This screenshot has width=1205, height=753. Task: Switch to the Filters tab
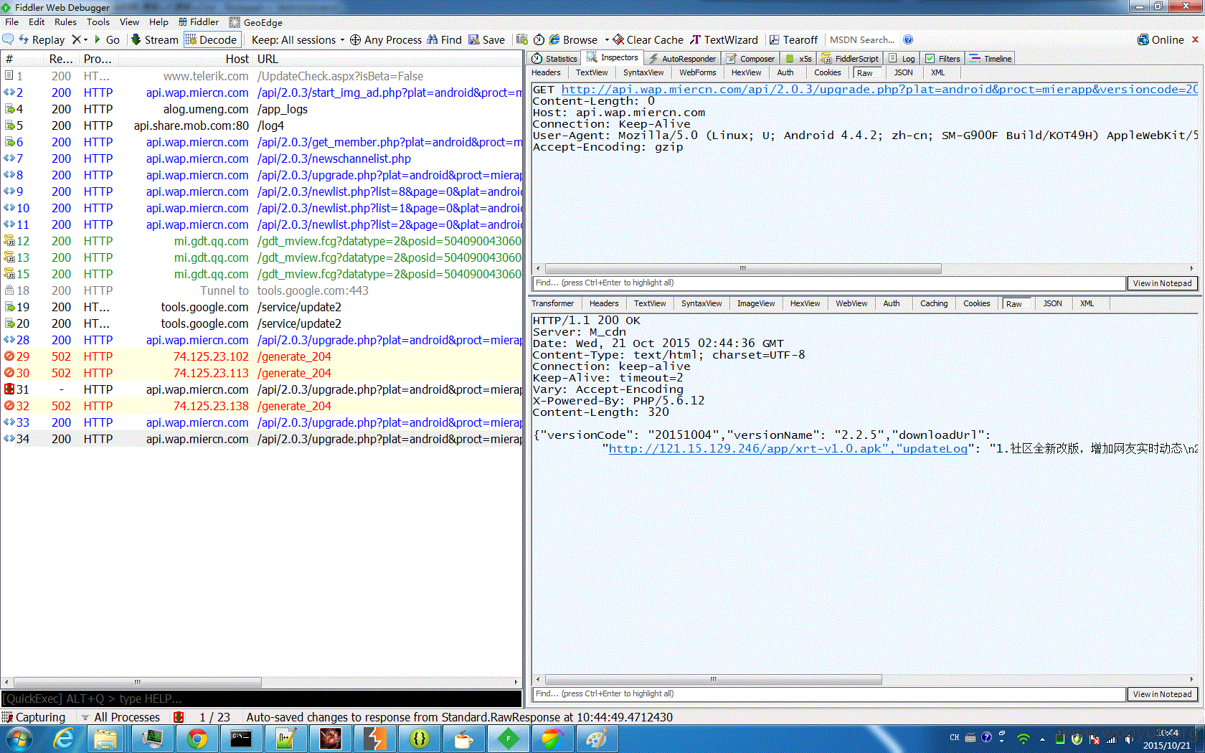pyautogui.click(x=942, y=59)
